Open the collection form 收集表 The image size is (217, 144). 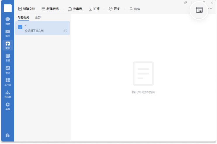(75, 9)
